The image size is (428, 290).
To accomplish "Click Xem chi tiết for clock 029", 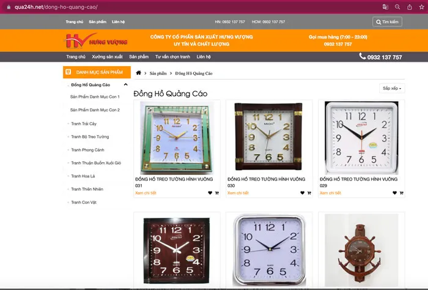I will pyautogui.click(x=330, y=193).
